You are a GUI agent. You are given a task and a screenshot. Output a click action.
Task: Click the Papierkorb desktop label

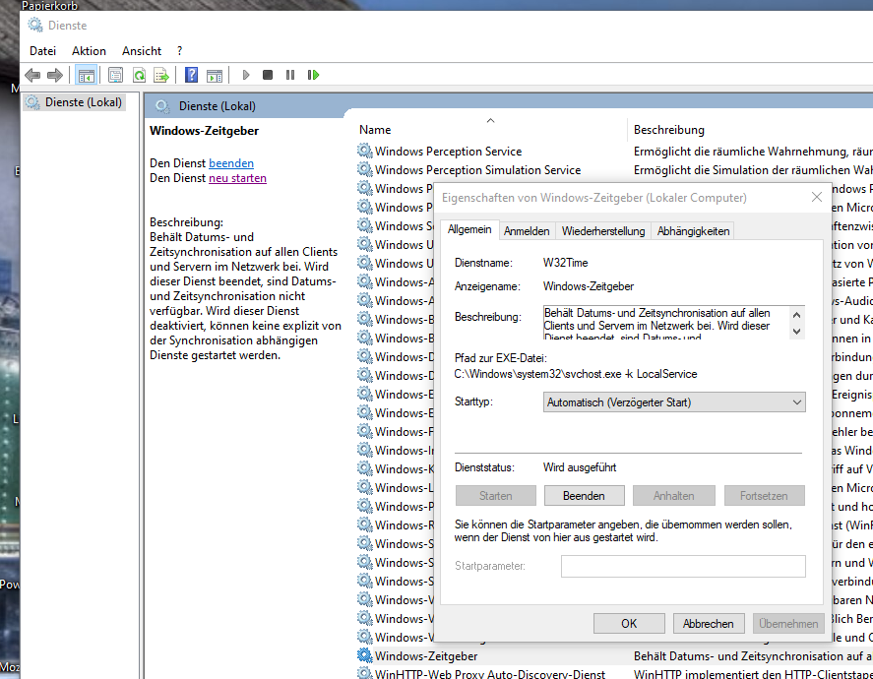pos(49,6)
